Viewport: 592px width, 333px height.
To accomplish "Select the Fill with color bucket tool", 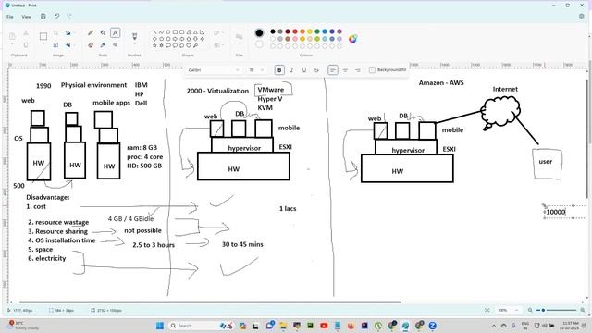I will (x=103, y=33).
